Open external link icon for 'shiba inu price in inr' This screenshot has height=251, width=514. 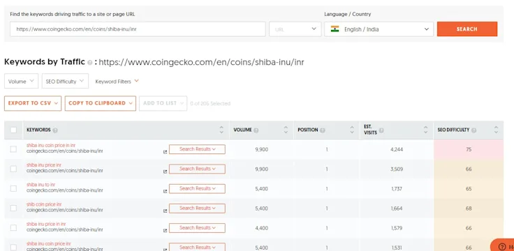click(x=166, y=231)
